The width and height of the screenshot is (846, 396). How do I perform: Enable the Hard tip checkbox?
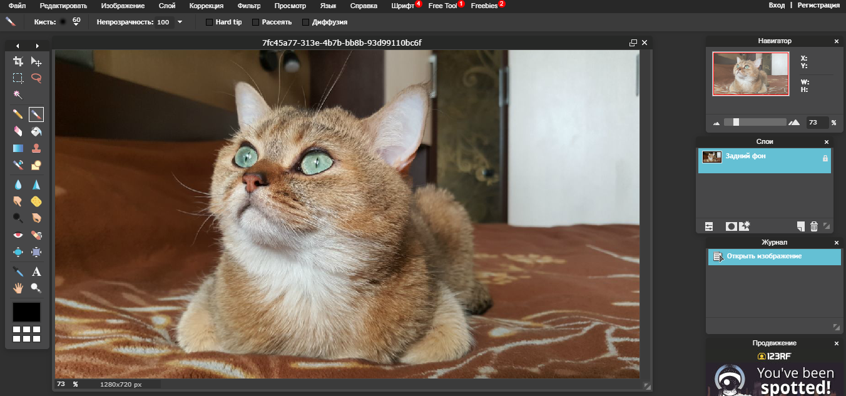point(209,21)
